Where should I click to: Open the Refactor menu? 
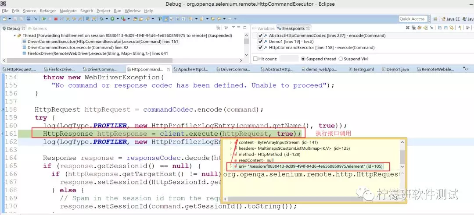(48, 11)
